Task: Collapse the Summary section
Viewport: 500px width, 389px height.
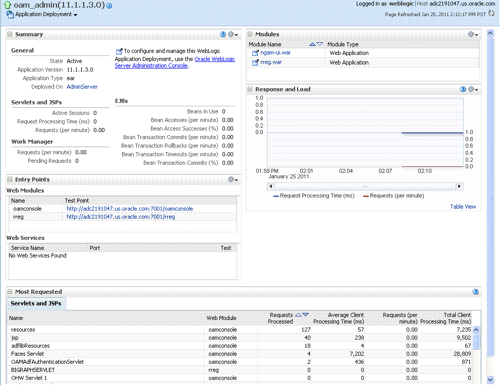Action: [x=9, y=34]
